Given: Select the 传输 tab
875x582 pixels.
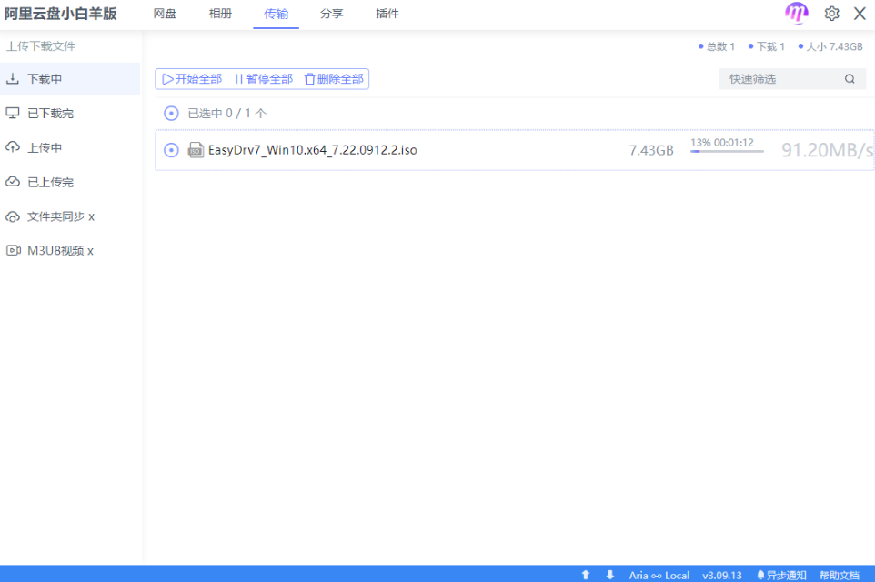Looking at the screenshot, I should [x=276, y=14].
